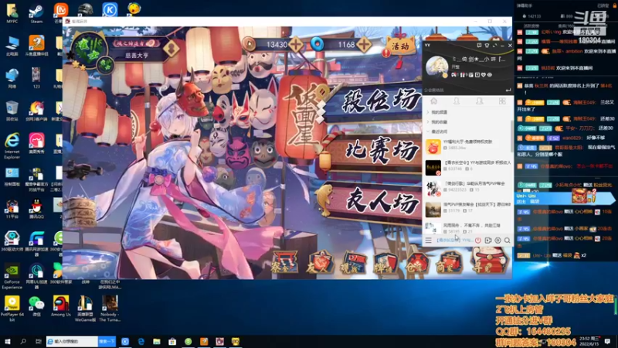Open player avatar badge in game top-left
618x348 pixels.
pos(89,50)
